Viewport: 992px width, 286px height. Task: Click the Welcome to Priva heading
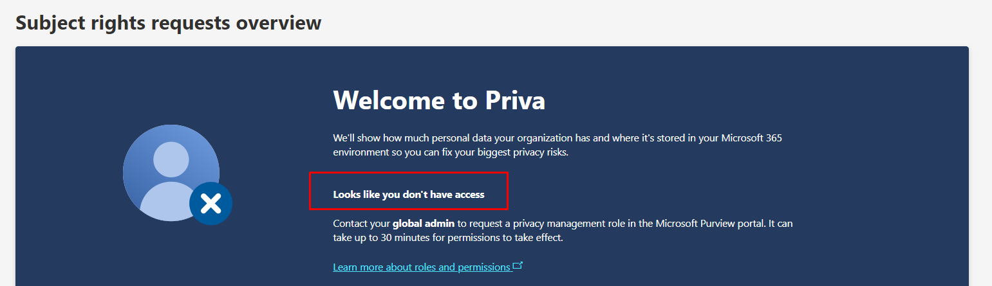pyautogui.click(x=439, y=100)
